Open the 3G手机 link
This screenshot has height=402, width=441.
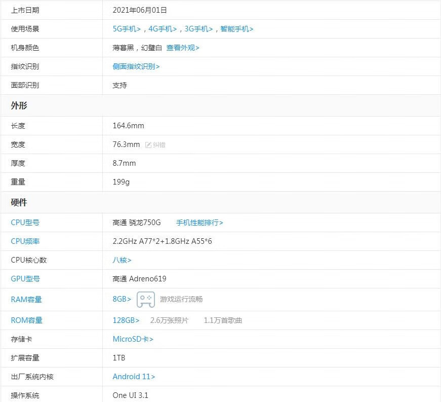click(198, 29)
